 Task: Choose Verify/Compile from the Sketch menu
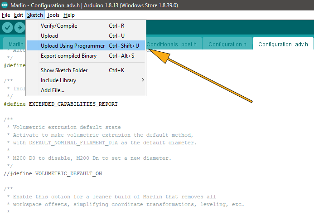click(x=59, y=26)
